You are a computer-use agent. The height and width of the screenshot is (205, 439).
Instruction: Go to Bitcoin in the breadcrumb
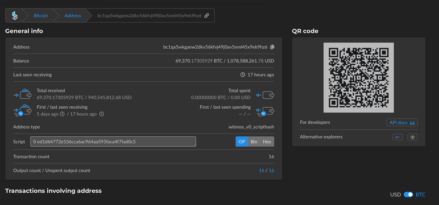click(x=41, y=15)
